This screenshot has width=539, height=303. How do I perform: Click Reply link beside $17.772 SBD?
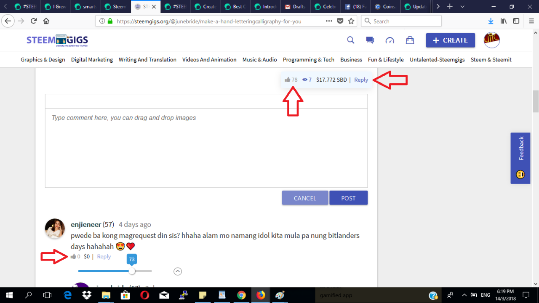click(x=361, y=80)
